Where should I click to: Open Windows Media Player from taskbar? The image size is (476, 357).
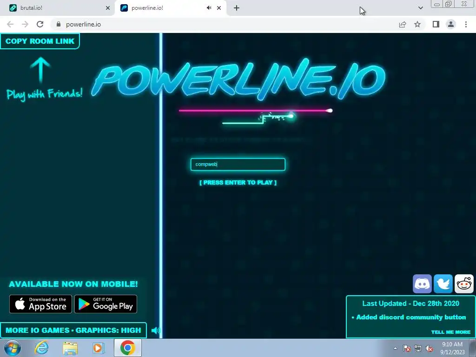tap(99, 348)
